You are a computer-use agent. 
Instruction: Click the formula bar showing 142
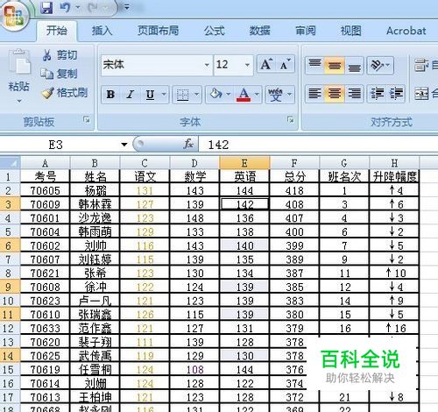click(x=318, y=145)
